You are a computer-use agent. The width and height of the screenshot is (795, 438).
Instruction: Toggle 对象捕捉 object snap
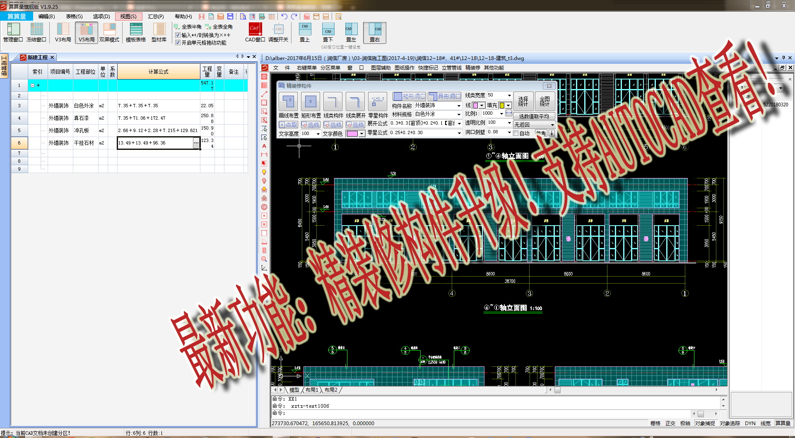click(705, 423)
